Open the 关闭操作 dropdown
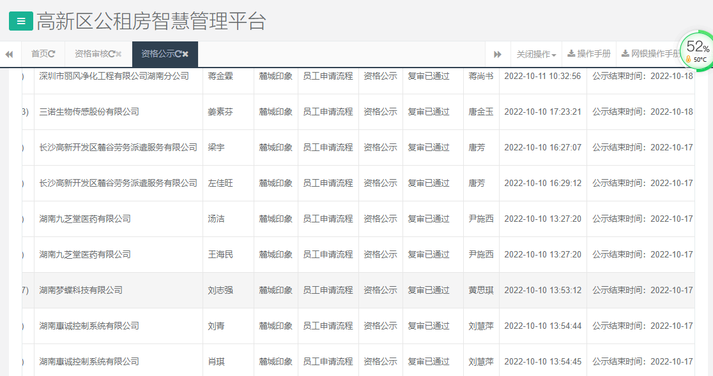 pos(535,54)
